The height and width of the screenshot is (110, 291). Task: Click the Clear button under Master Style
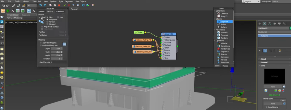click(x=282, y=101)
